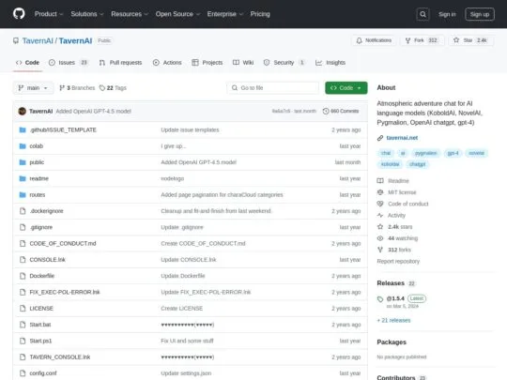Click Report repository link
507x380 pixels.
point(398,262)
